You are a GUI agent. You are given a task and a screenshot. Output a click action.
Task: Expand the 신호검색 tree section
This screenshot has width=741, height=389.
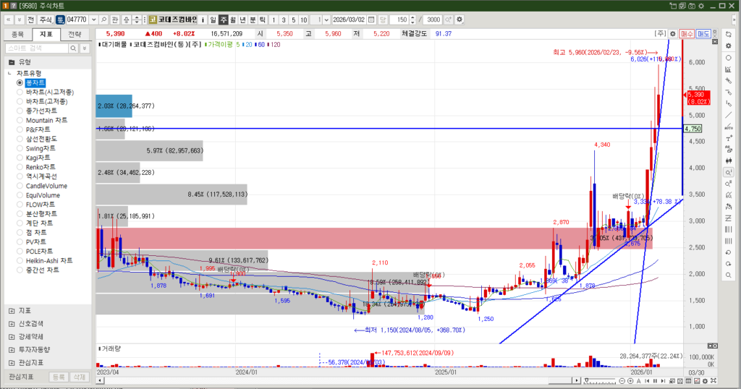12,323
